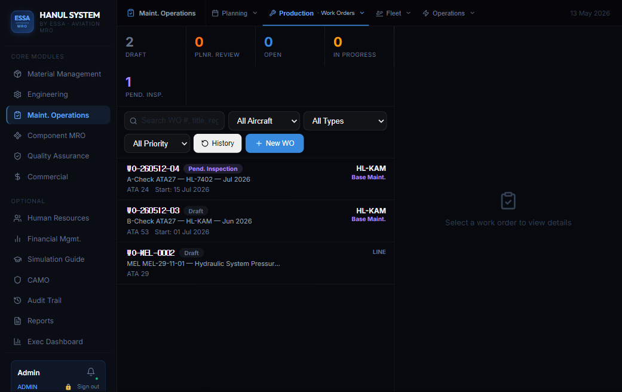Click the Operations lightning icon
The height and width of the screenshot is (392, 622).
pos(425,13)
